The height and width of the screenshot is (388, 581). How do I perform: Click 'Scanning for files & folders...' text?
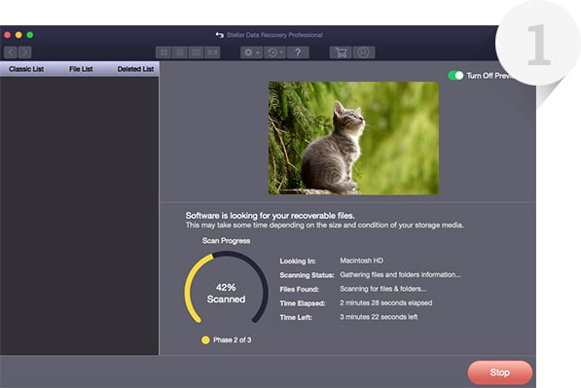tap(382, 289)
